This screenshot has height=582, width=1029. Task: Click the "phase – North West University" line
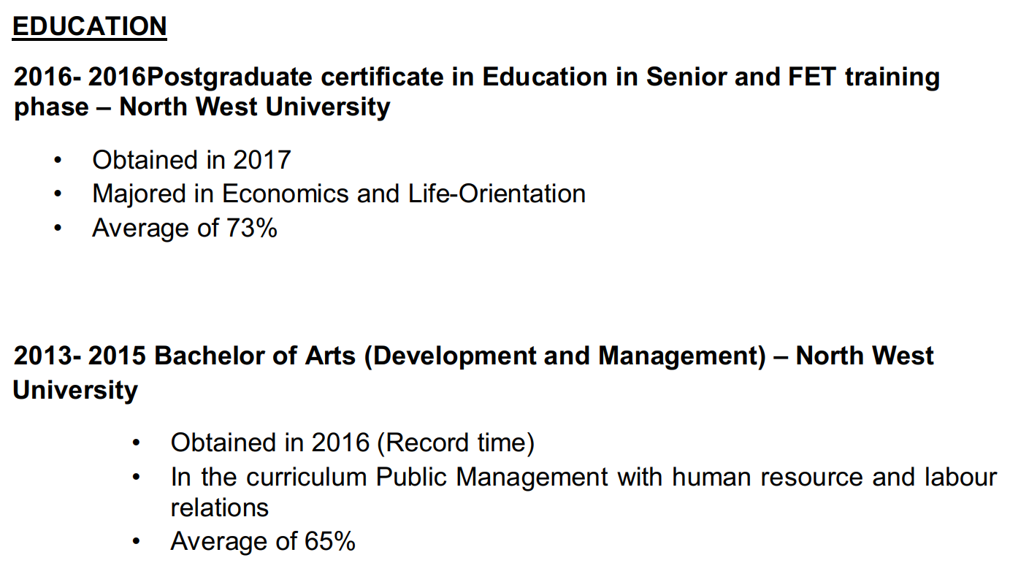click(202, 107)
